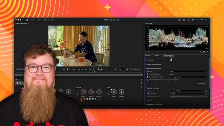This screenshot has width=224, height=126.
Task: Step back one frame in Program monitor
Action: pyautogui.click(x=79, y=69)
